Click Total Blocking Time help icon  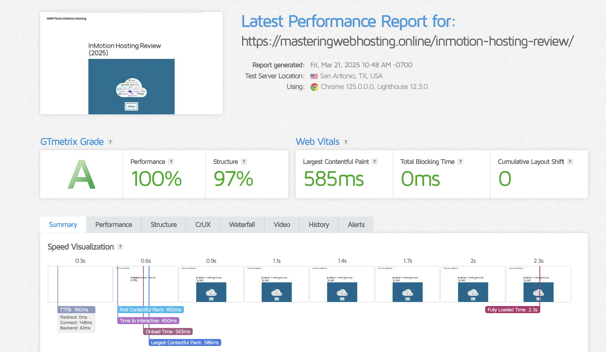[460, 161]
